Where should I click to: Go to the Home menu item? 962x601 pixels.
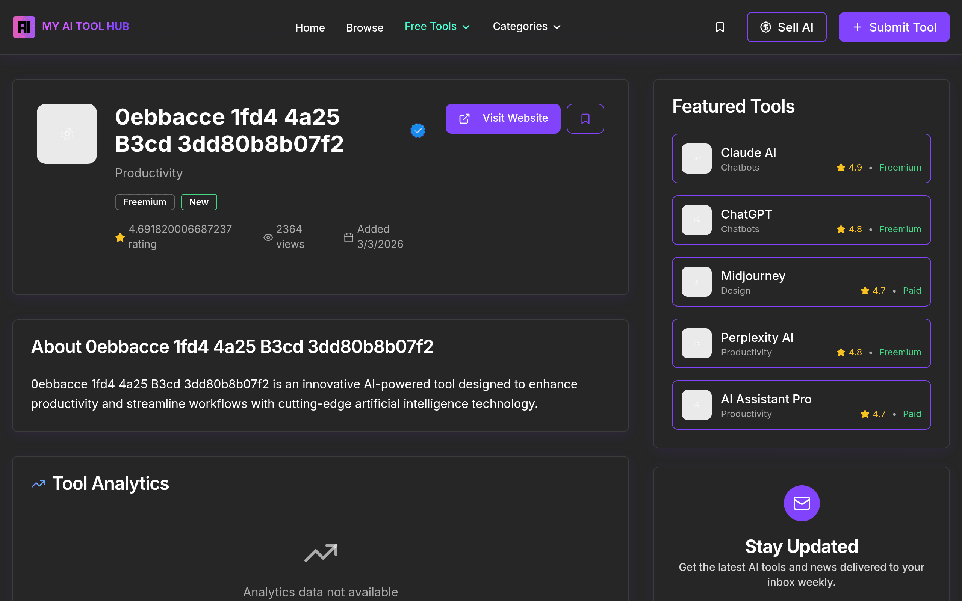[310, 27]
